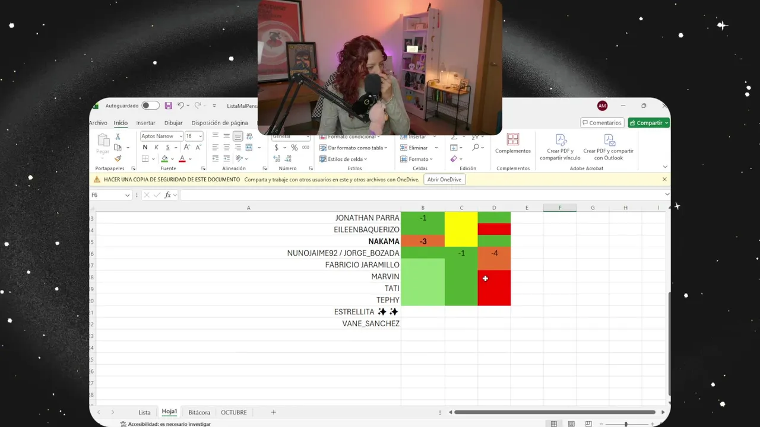Image resolution: width=760 pixels, height=427 pixels.
Task: Click the Complementos add-ins icon
Action: pyautogui.click(x=513, y=144)
